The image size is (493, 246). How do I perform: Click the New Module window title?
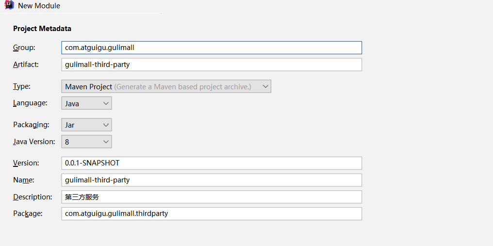pos(39,6)
